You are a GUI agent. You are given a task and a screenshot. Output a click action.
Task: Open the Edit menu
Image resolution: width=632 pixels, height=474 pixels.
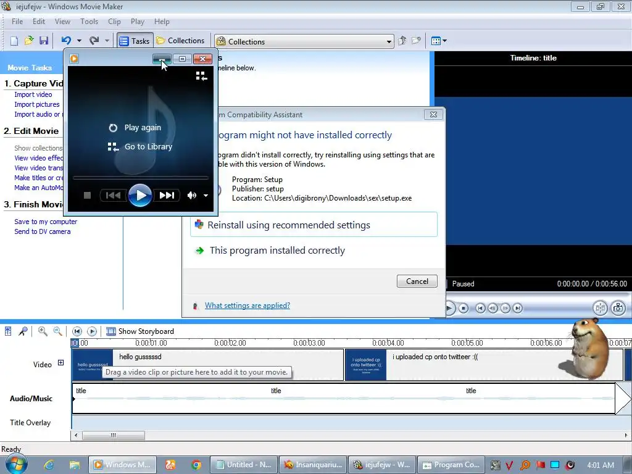pos(39,22)
